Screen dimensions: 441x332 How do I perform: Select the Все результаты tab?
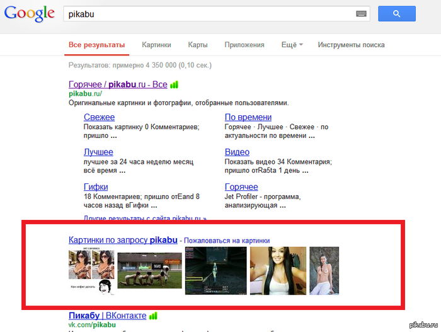pos(96,45)
